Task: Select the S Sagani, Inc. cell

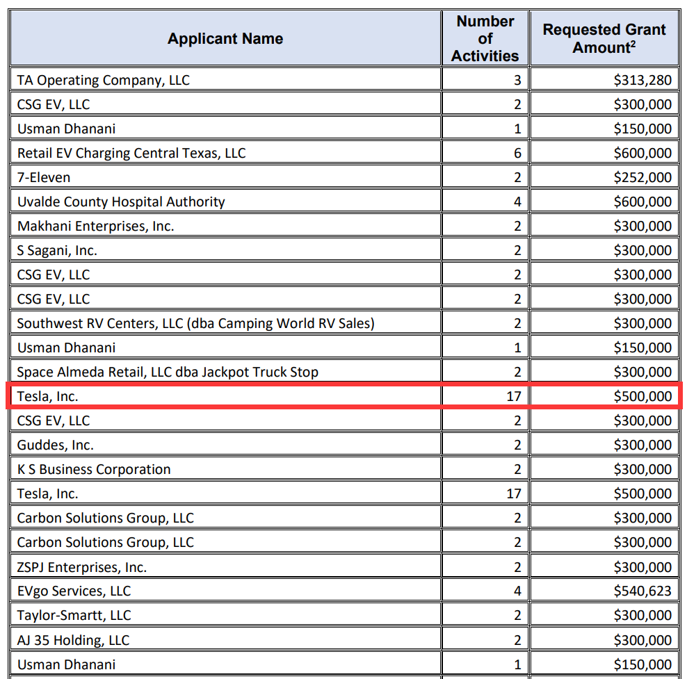Action: click(x=225, y=250)
